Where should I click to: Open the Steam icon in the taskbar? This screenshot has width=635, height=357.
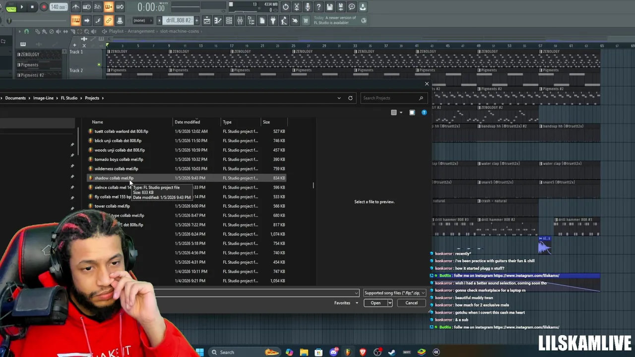tap(392, 352)
